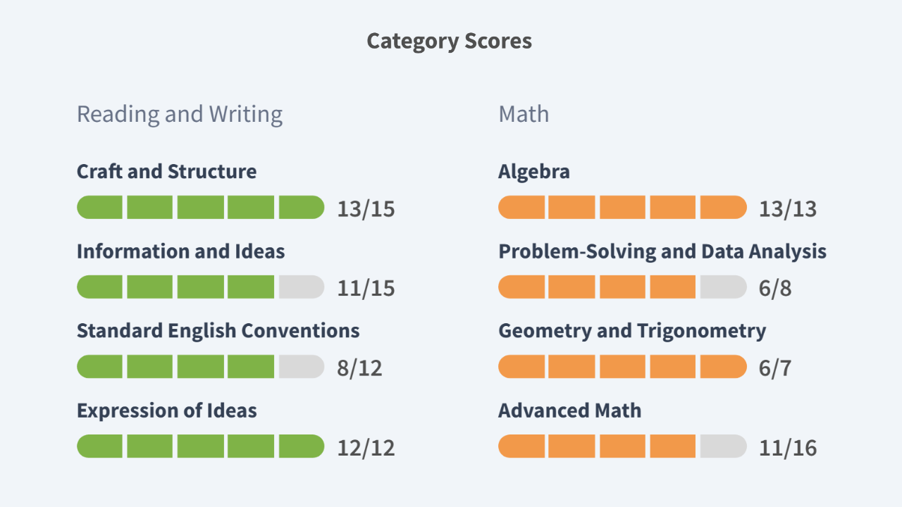This screenshot has width=902, height=507.
Task: Click the Information and Ideas progress bar
Action: pyautogui.click(x=200, y=287)
